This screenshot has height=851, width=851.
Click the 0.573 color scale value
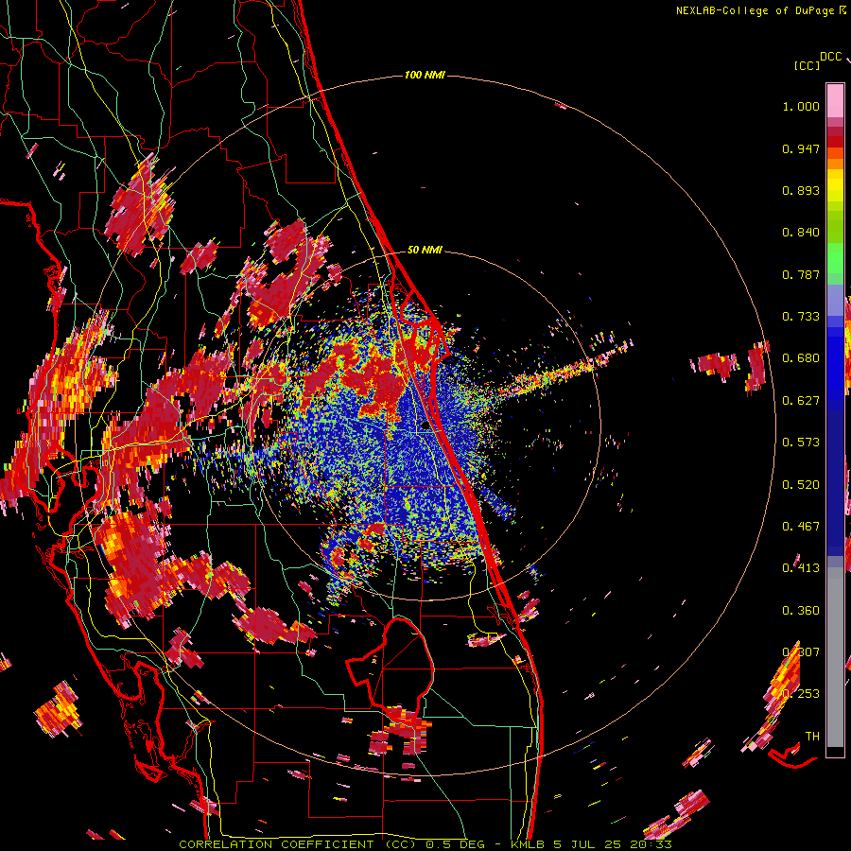[801, 443]
